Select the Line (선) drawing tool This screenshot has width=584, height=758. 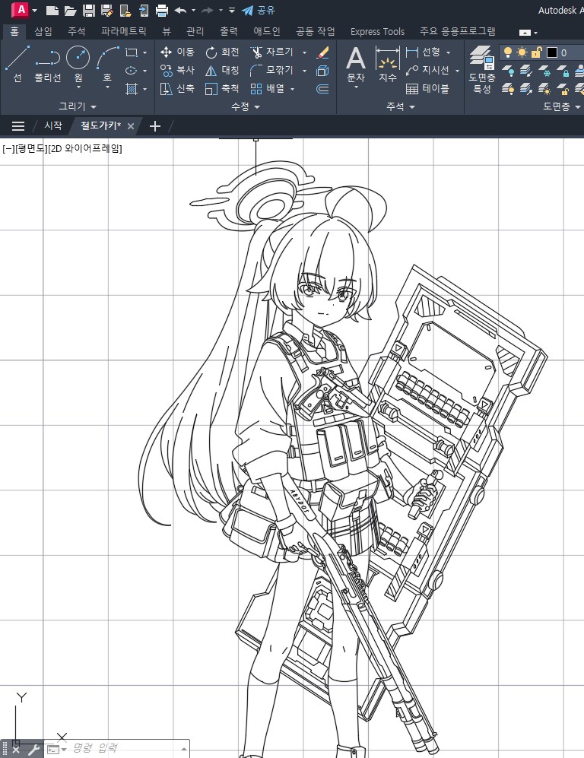click(17, 64)
